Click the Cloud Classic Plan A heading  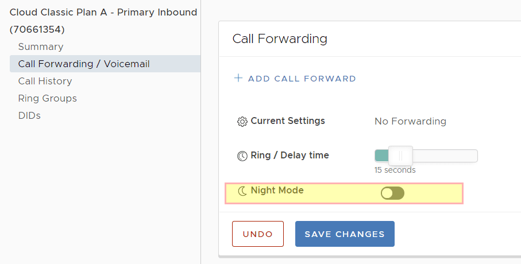tap(103, 12)
